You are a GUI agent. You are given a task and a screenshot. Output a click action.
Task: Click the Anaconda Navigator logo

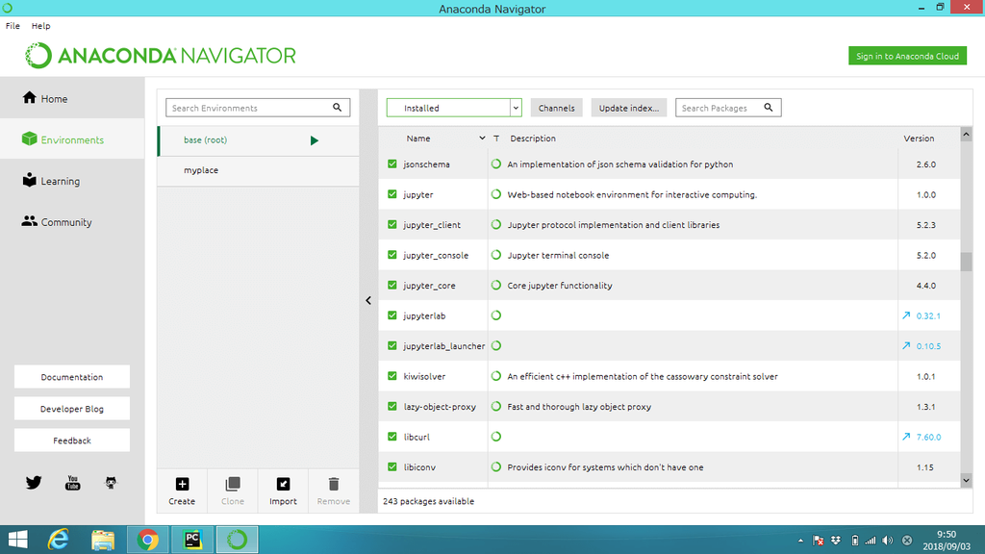(161, 55)
